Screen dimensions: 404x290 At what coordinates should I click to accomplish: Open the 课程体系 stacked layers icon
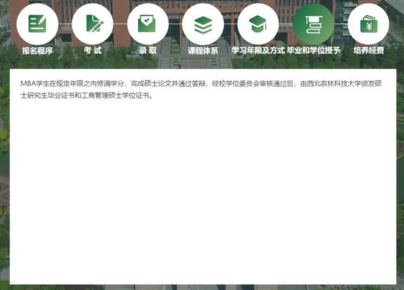tap(203, 24)
